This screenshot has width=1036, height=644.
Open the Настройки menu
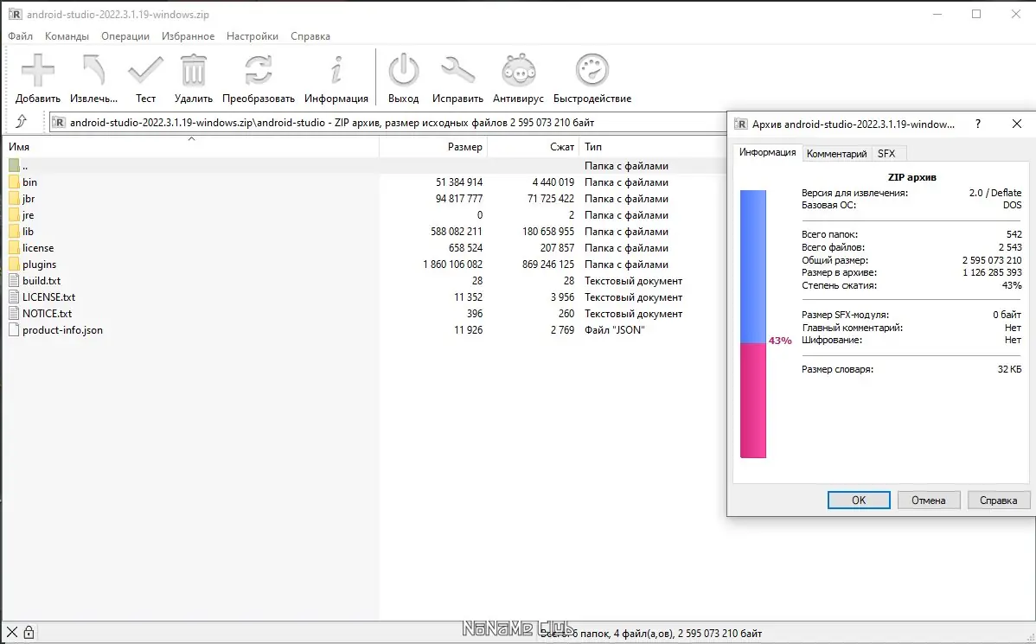(x=252, y=35)
